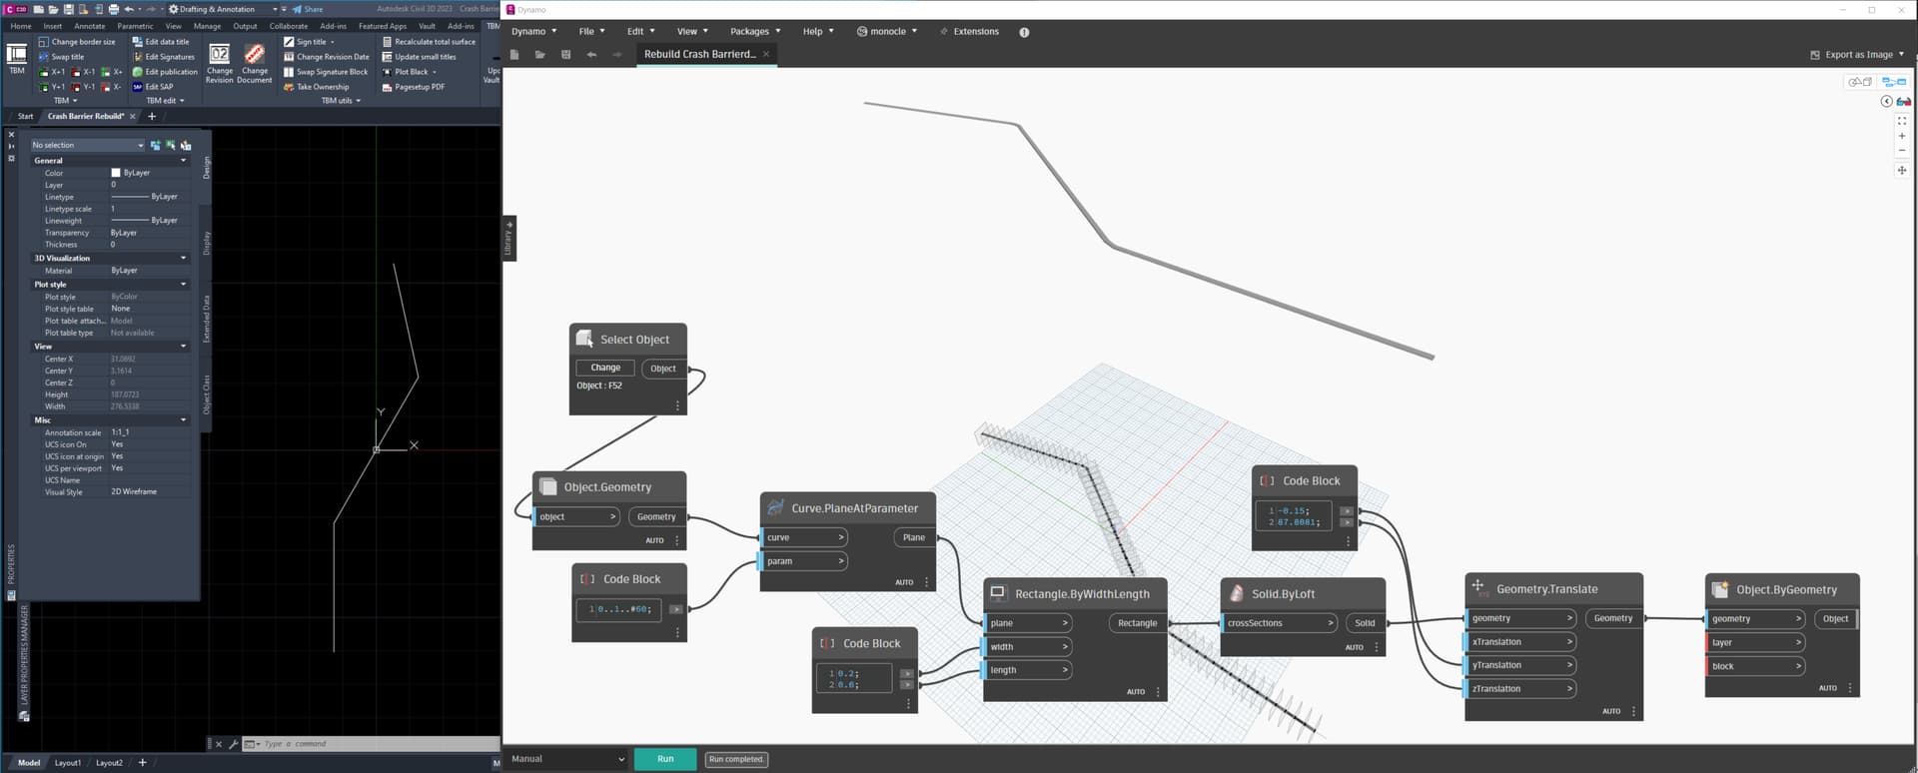The width and height of the screenshot is (1918, 773).
Task: Open the Dynamo run mode dropdown set to Manual
Action: (568, 759)
